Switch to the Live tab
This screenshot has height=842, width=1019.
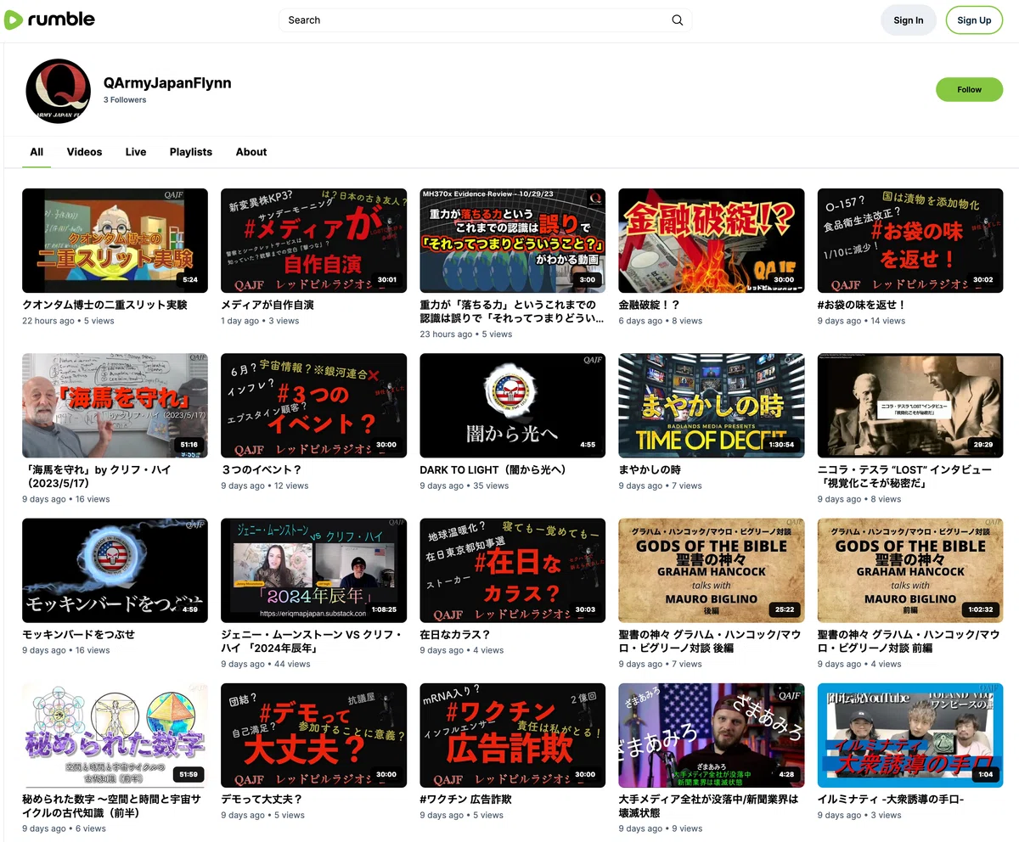pos(136,152)
